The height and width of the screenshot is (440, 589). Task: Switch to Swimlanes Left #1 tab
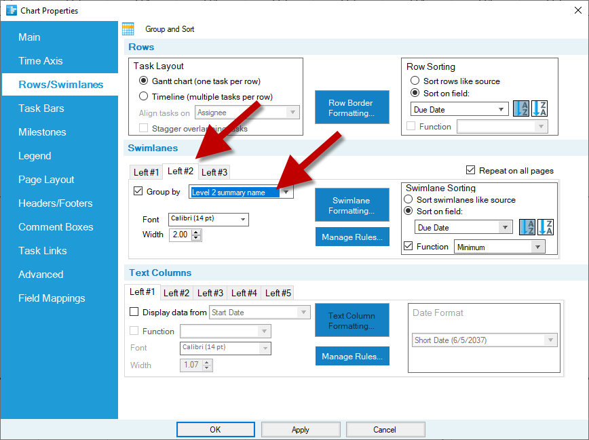146,172
